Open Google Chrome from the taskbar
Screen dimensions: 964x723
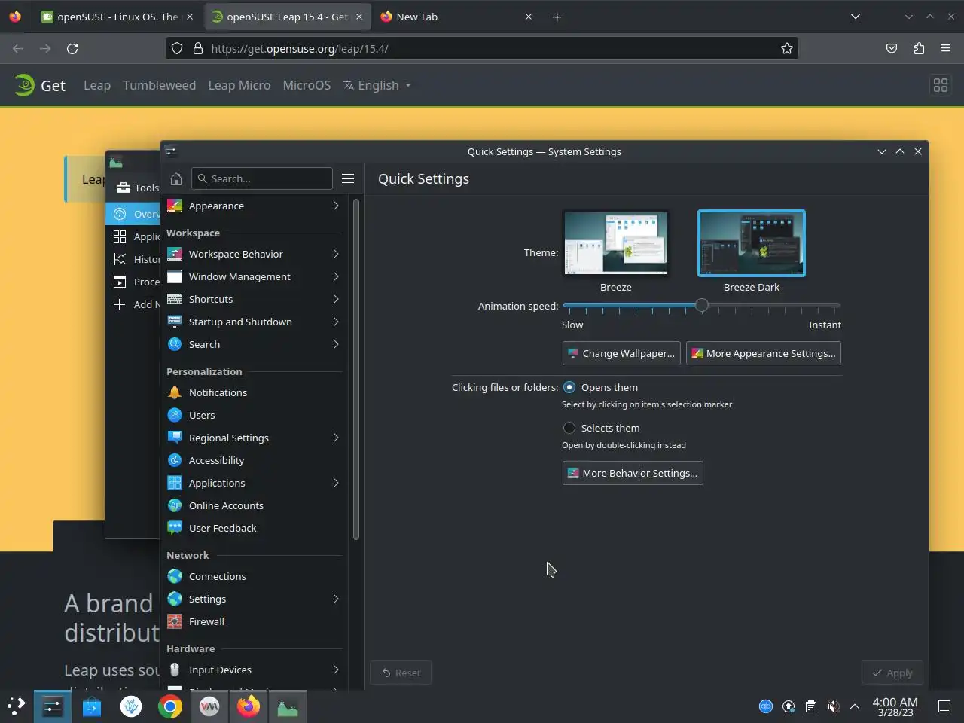170,706
